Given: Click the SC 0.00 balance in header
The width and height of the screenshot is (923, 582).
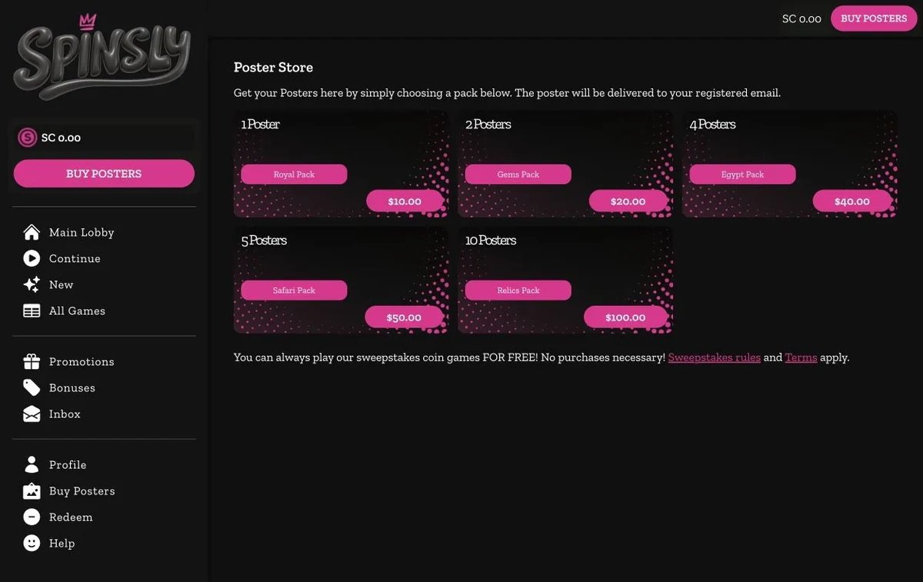Looking at the screenshot, I should coord(801,18).
